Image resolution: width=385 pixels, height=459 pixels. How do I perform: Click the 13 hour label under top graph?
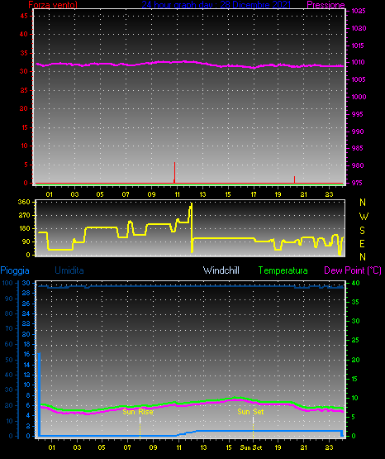click(202, 194)
